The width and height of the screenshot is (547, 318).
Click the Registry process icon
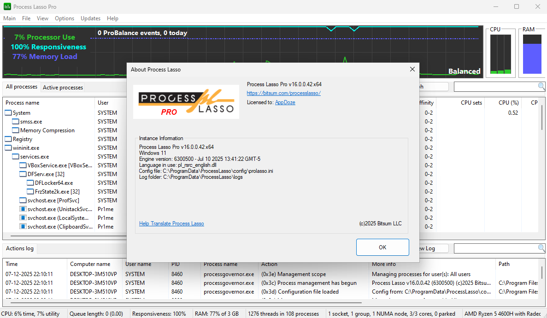click(x=8, y=139)
